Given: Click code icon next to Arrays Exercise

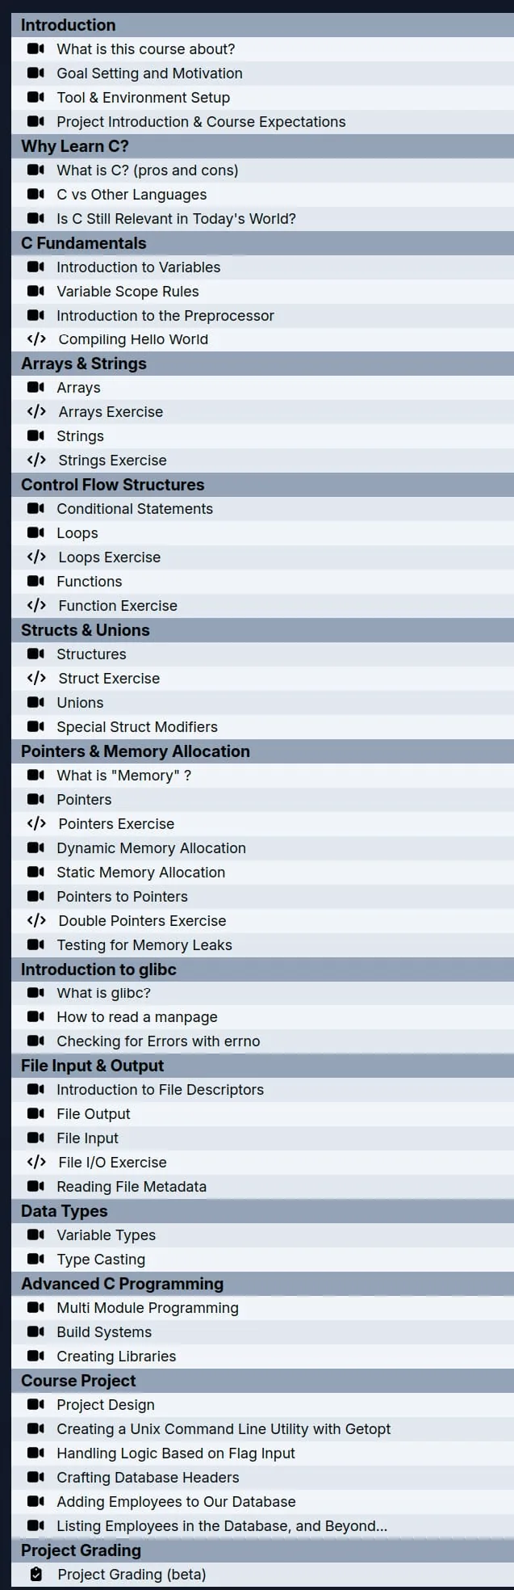Looking at the screenshot, I should point(36,412).
